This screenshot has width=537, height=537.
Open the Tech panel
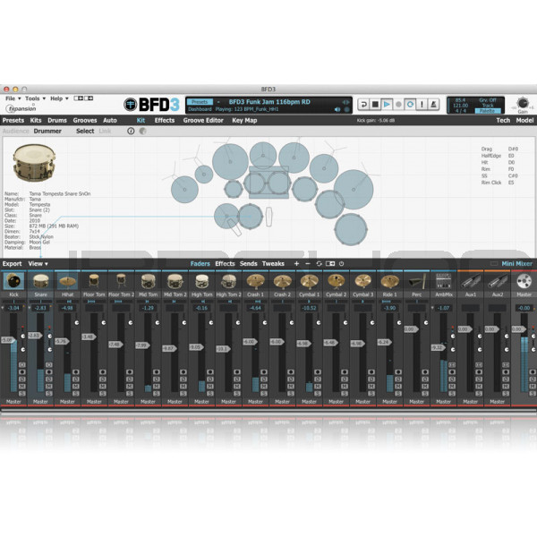tap(503, 120)
